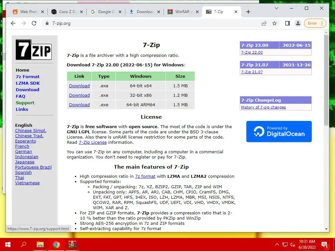Open the Download sidebar link
335x251 pixels.
27,90
